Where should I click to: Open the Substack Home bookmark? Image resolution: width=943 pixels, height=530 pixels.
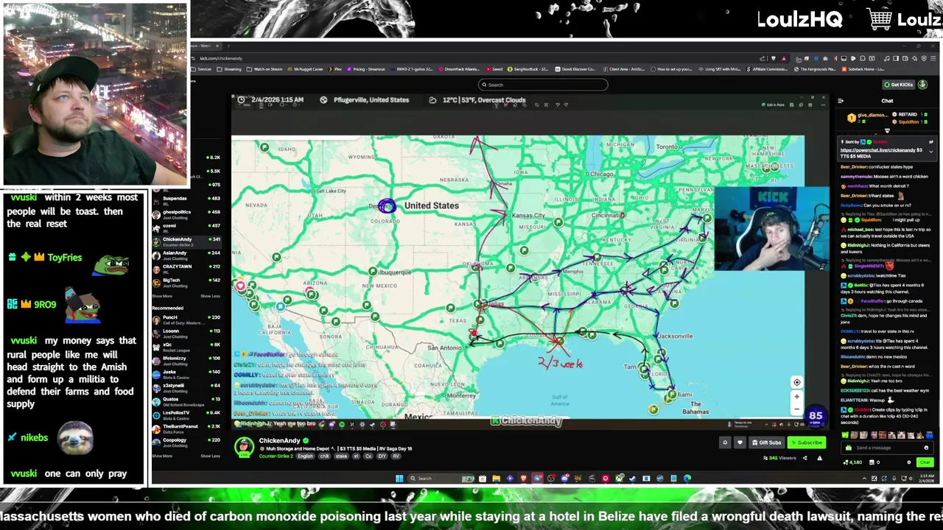(864, 69)
